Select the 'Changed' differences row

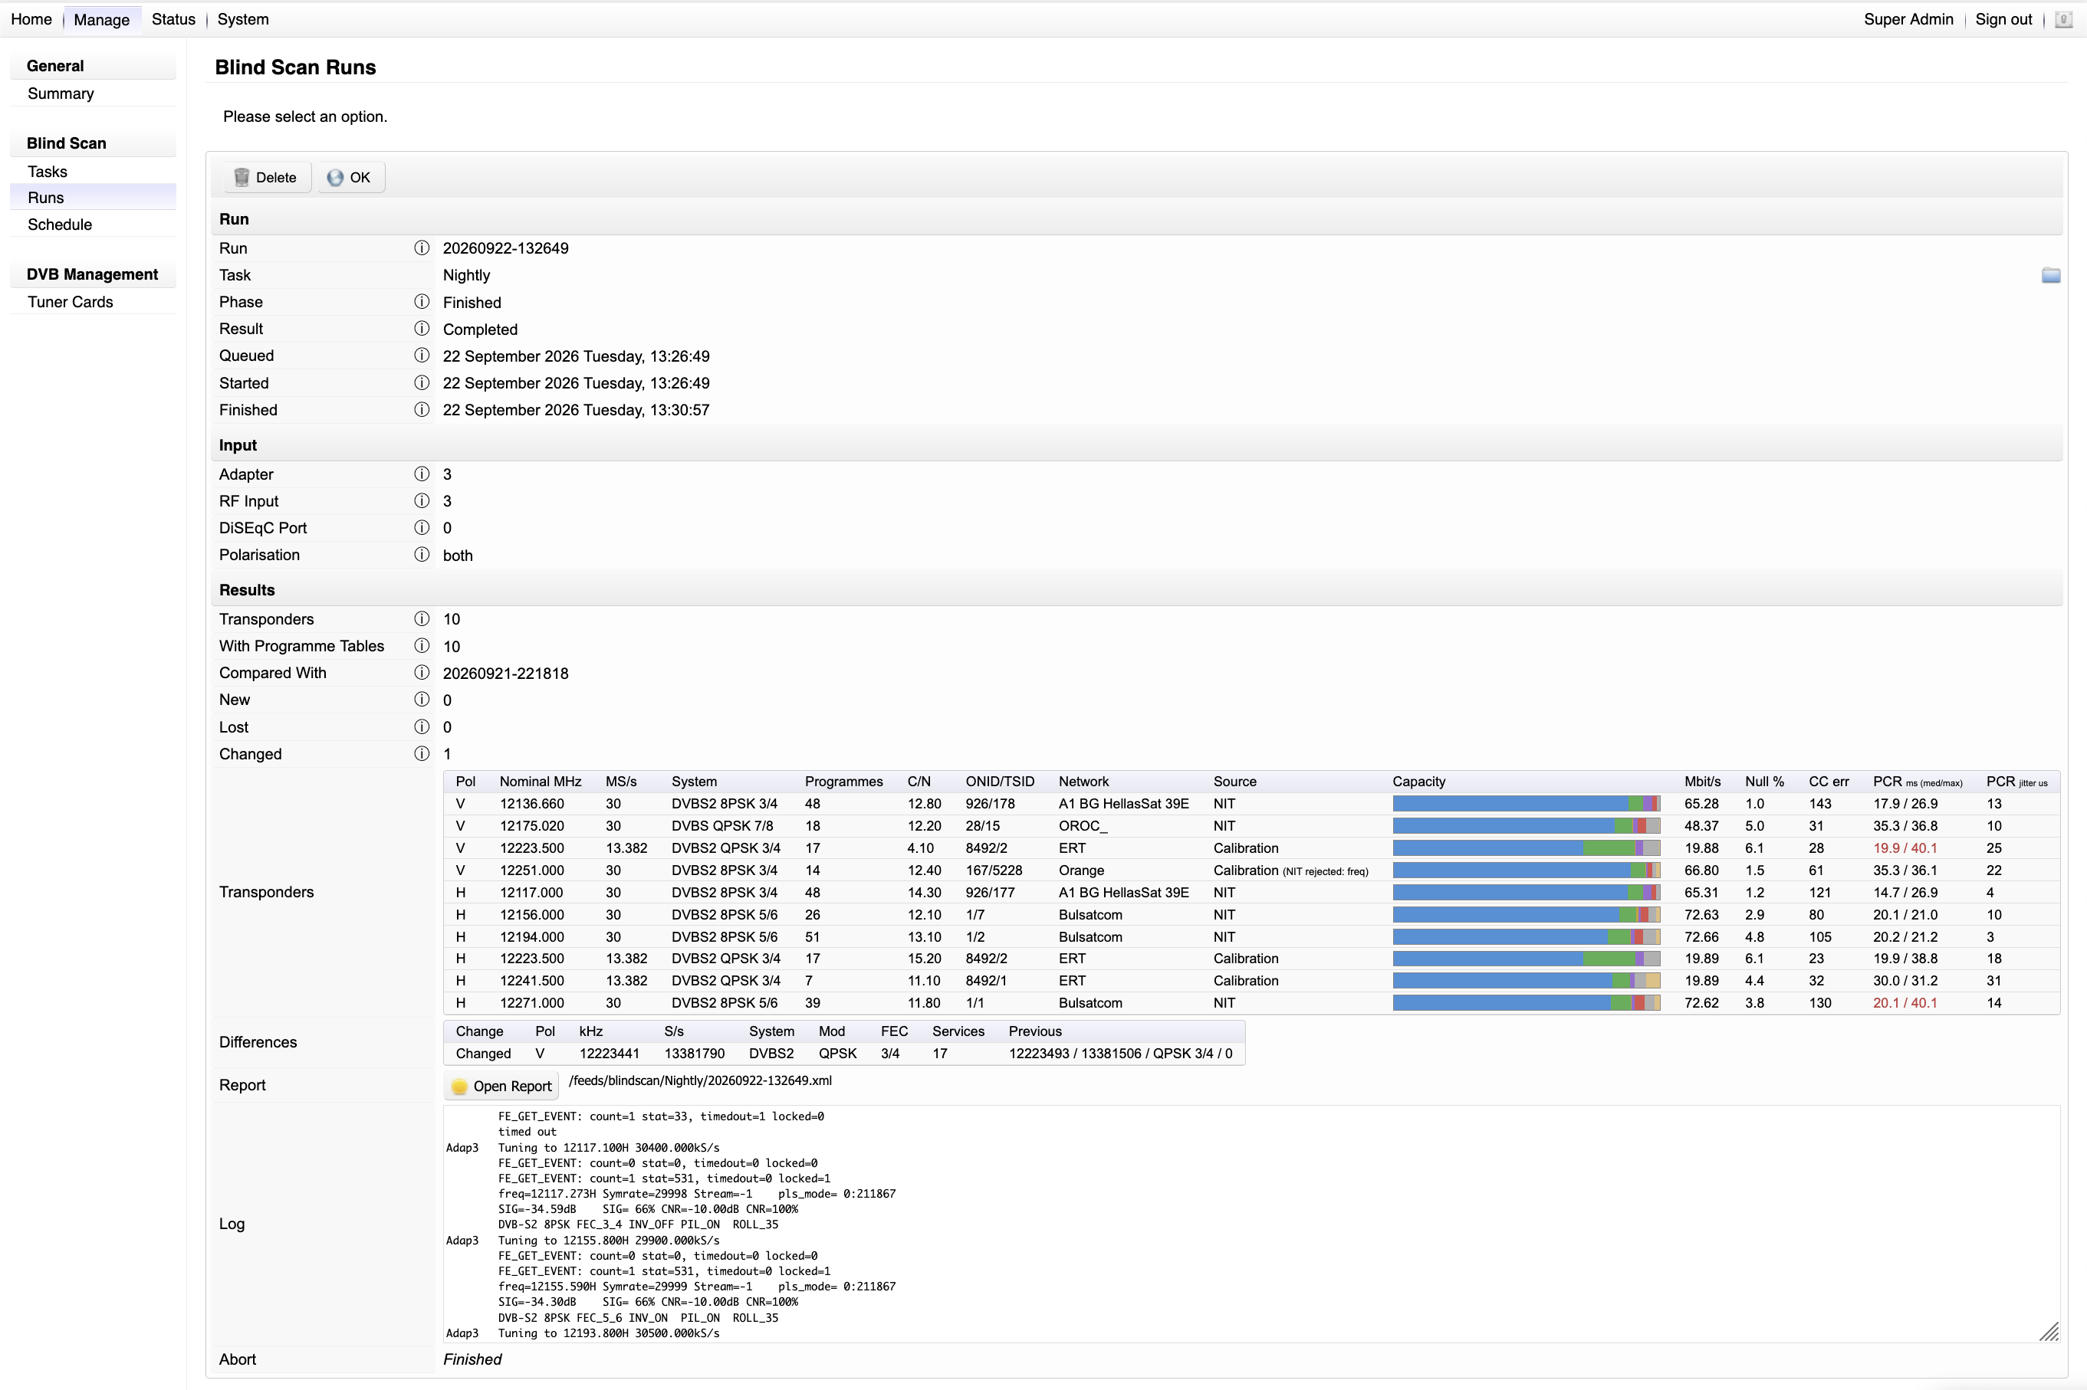[x=843, y=1054]
